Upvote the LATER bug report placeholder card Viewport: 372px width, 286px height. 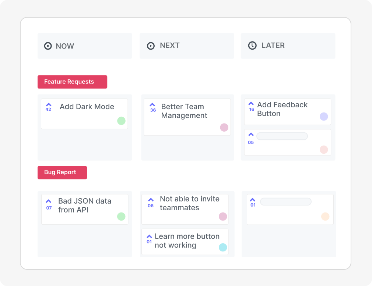pyautogui.click(x=253, y=200)
